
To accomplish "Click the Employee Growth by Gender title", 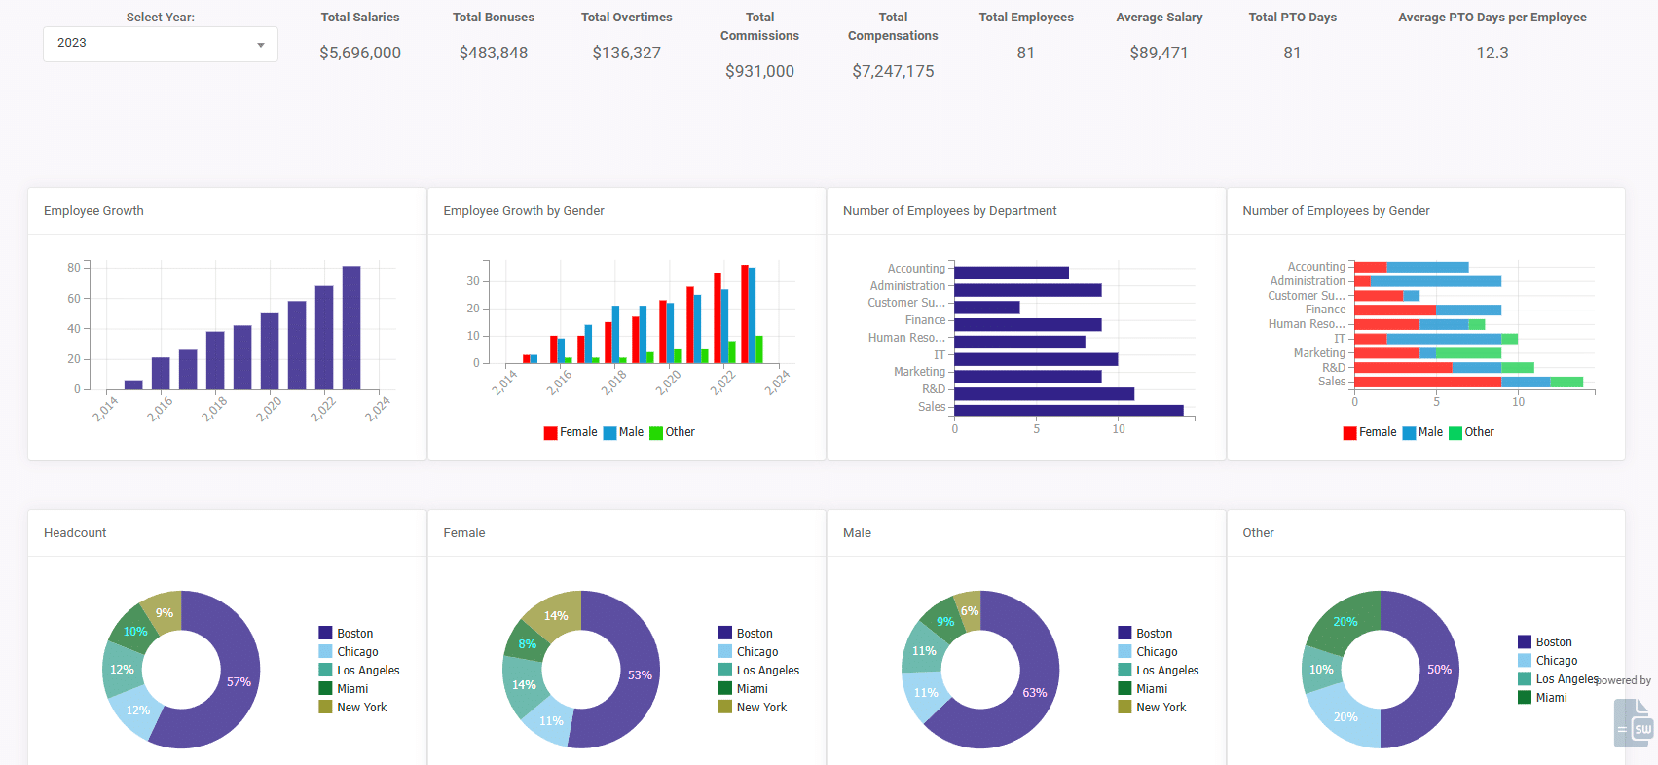I will [x=524, y=211].
